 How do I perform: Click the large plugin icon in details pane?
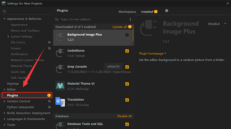(148, 28)
